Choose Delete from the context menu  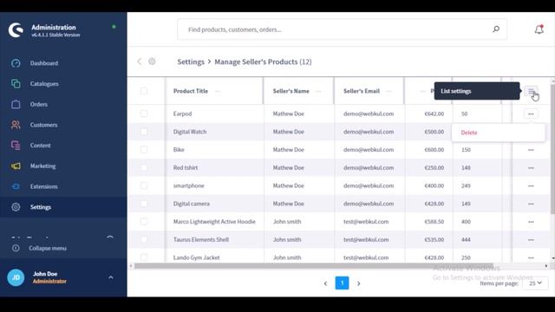(x=469, y=133)
